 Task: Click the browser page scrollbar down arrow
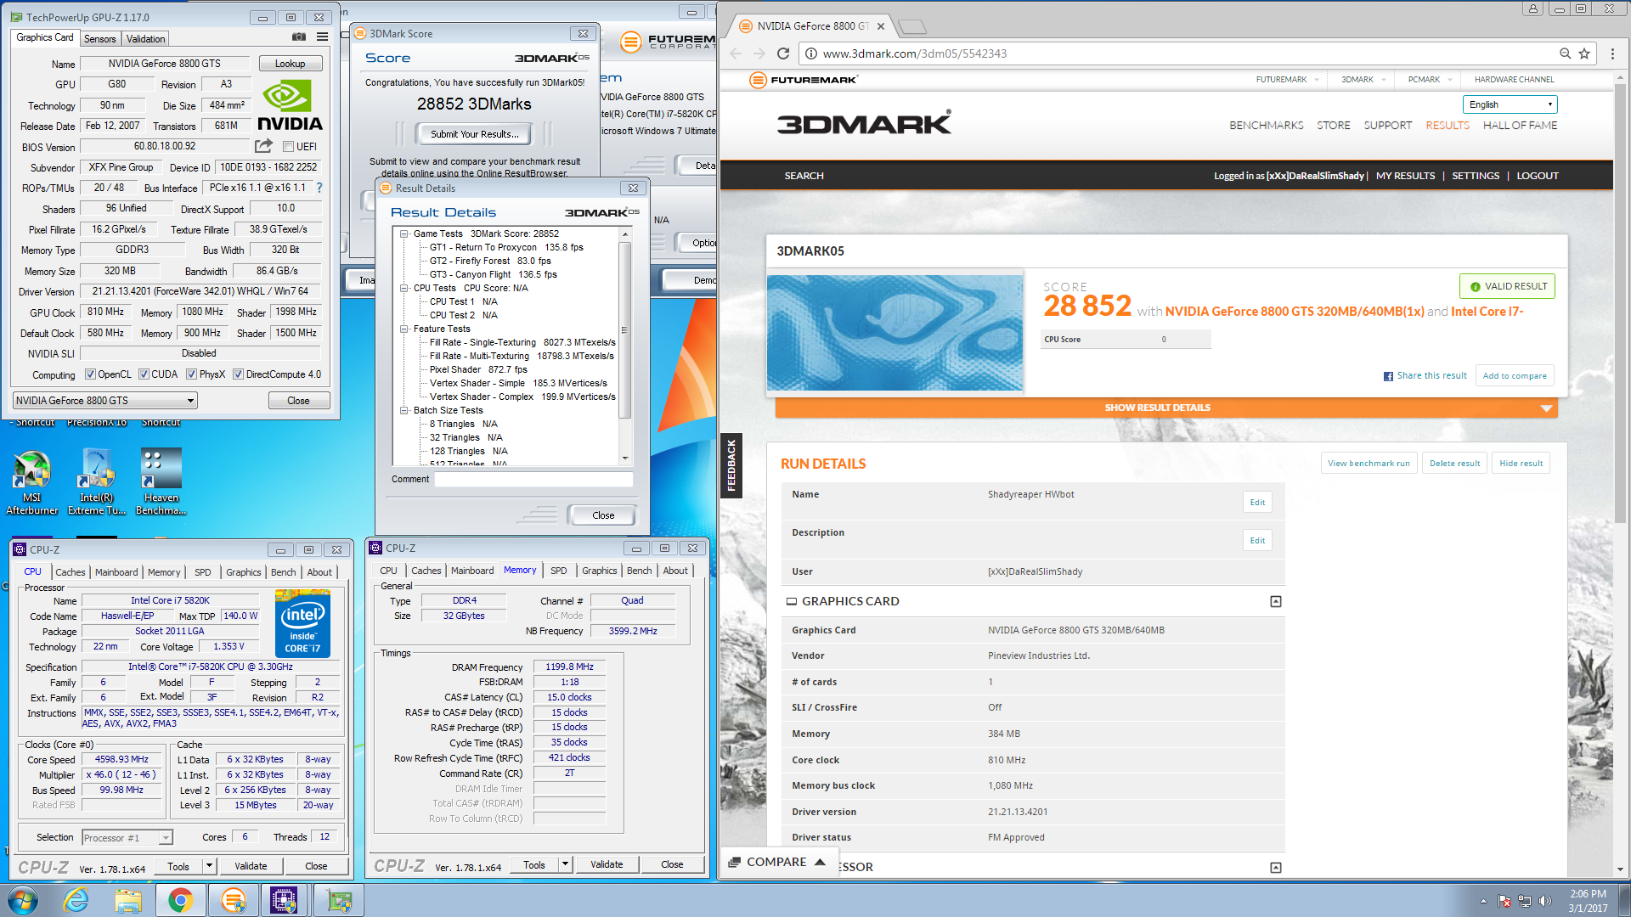[1620, 869]
